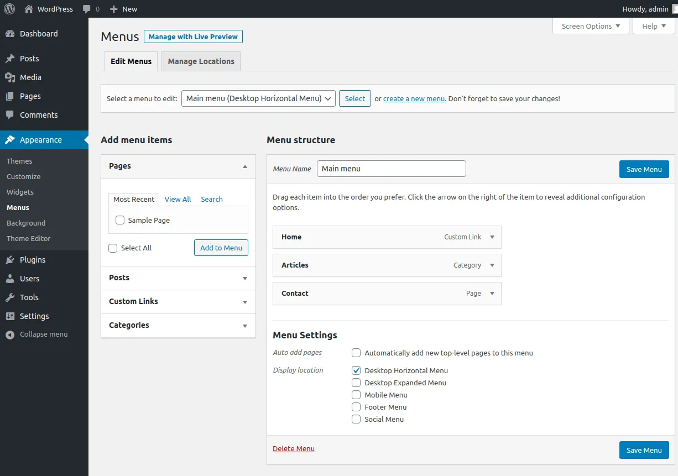This screenshot has width=678, height=476.
Task: Click the admin avatar beside Howdy, admin
Action: (675, 9)
